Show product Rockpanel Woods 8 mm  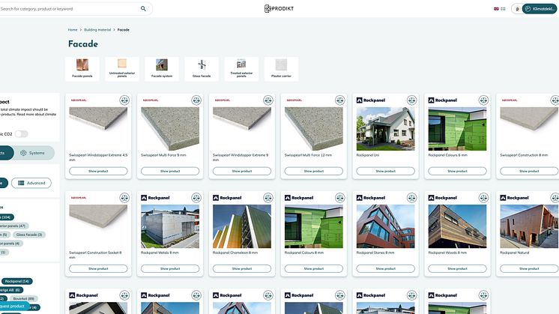[x=457, y=268]
